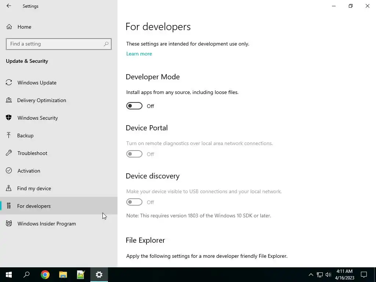Select Troubleshoot in the sidebar
This screenshot has height=282, width=376.
(59, 153)
